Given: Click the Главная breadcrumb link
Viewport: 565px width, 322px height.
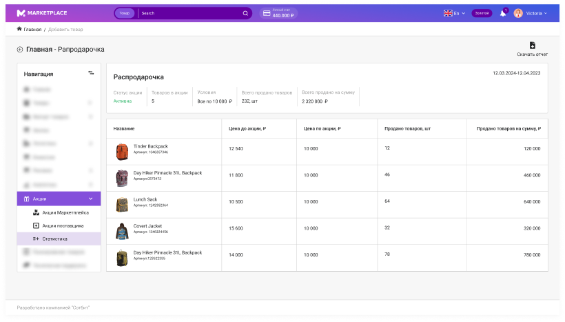Looking at the screenshot, I should [32, 30].
